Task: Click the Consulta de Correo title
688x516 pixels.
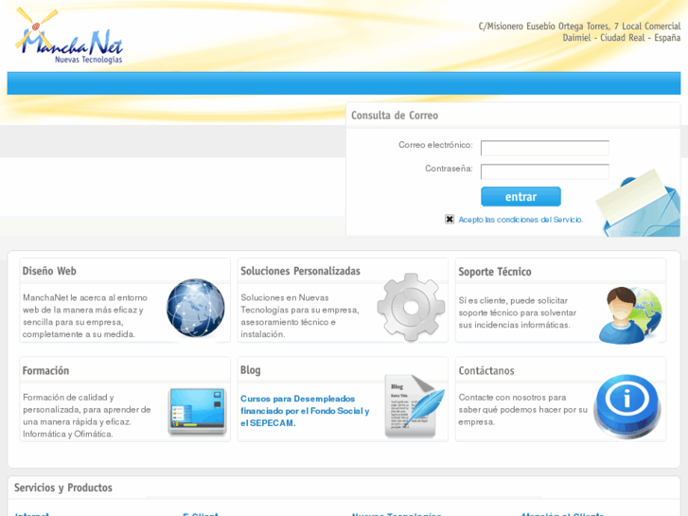Action: click(x=395, y=116)
